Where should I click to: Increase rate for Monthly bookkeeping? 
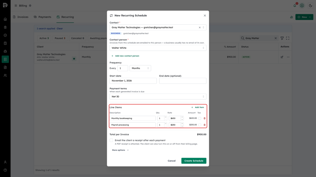pos(182,117)
